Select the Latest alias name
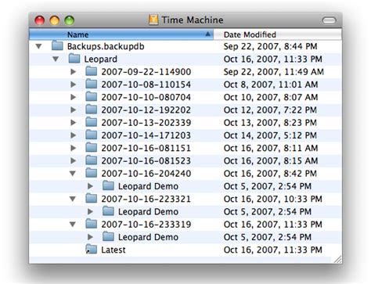 [113, 250]
